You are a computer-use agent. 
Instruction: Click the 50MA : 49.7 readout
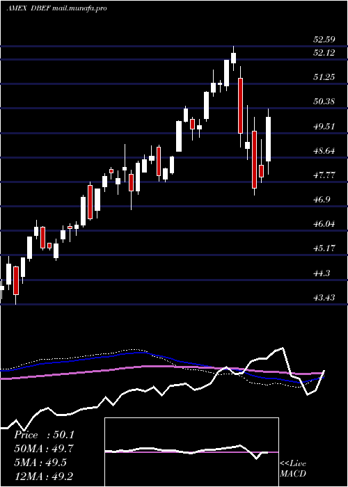tap(44, 449)
